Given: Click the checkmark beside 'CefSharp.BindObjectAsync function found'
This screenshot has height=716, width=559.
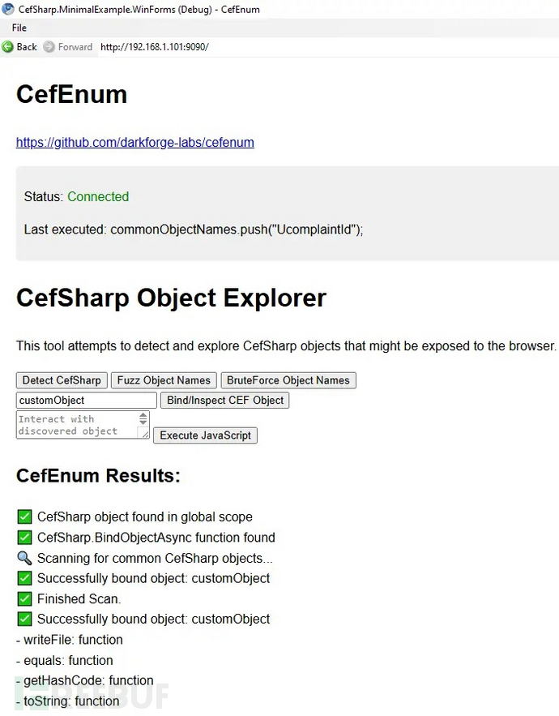Looking at the screenshot, I should (24, 538).
